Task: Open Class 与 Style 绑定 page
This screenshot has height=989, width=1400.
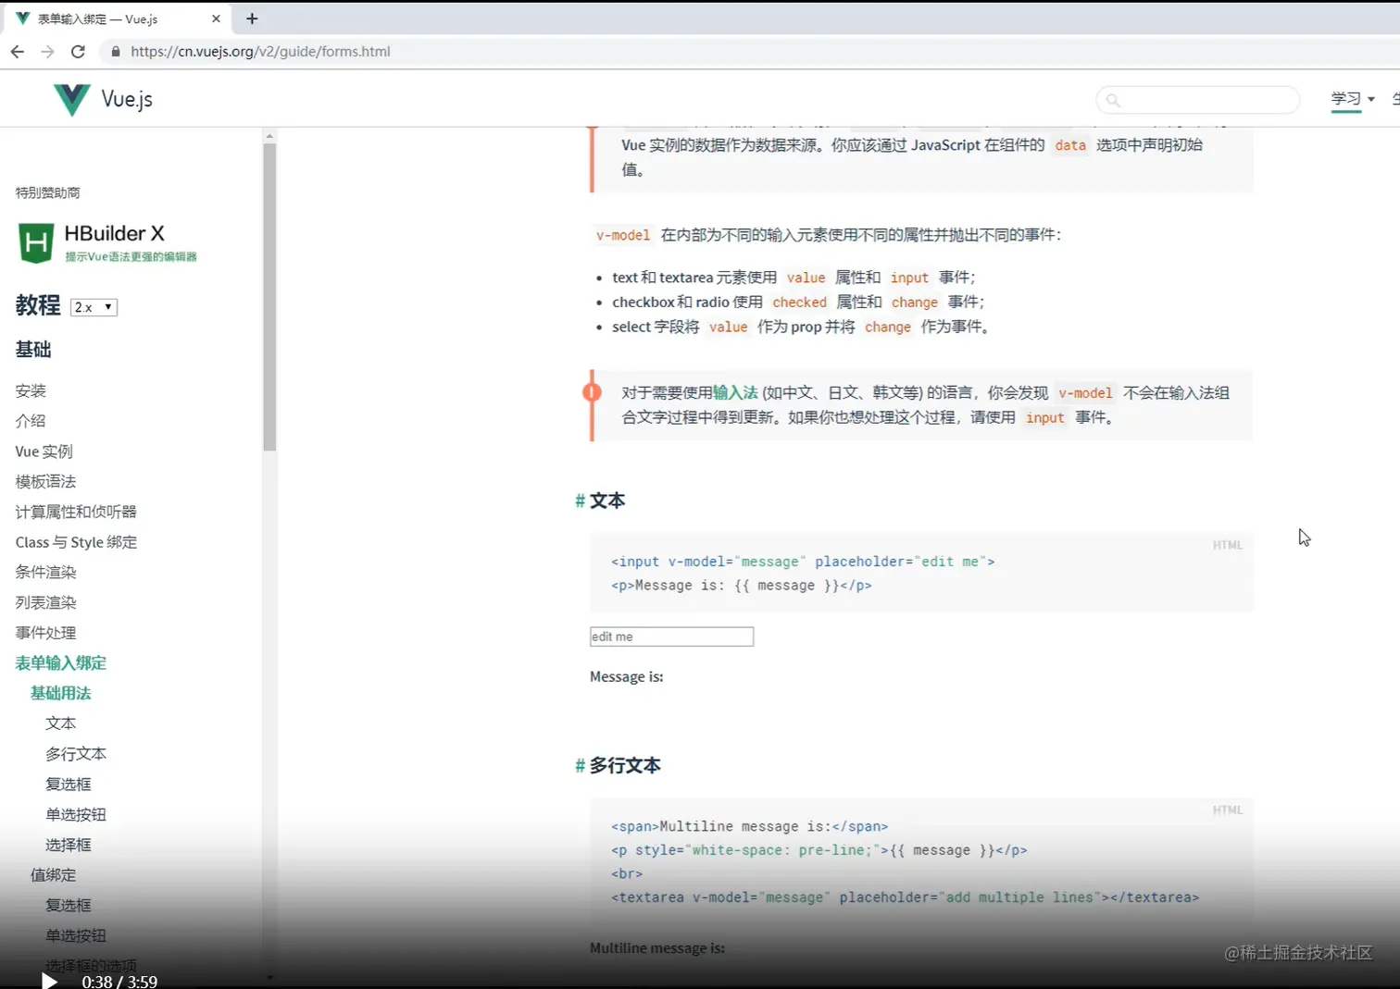Action: [76, 542]
